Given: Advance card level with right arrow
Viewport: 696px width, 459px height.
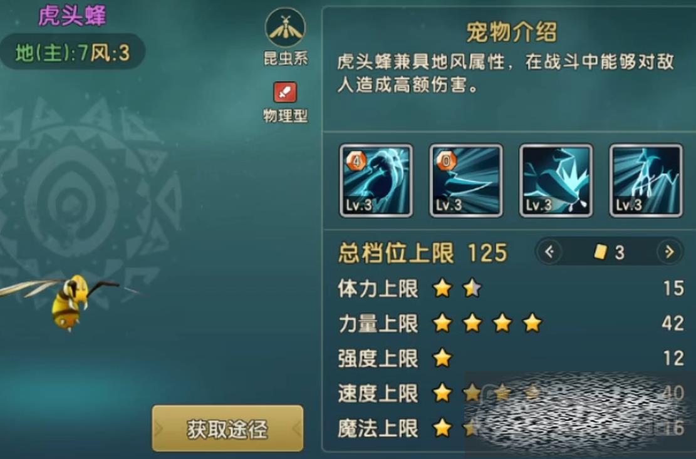Looking at the screenshot, I should click(x=669, y=252).
